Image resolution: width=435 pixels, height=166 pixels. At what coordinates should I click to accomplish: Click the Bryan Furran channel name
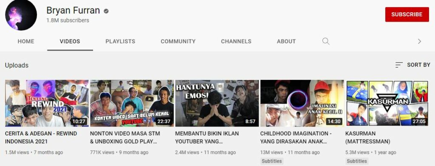click(73, 10)
